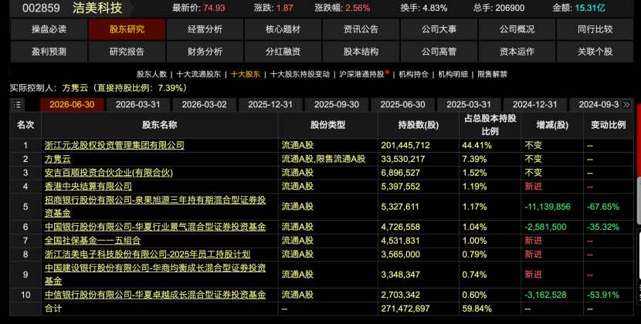The width and height of the screenshot is (641, 324).
Task: Open the 泉果旭源三年持有期 fund link
Action: pos(155,207)
